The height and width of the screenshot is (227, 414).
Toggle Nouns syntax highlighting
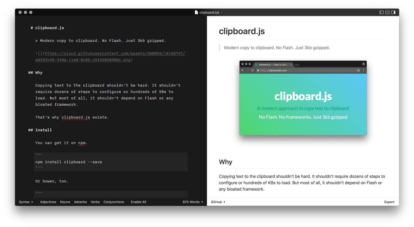click(65, 202)
